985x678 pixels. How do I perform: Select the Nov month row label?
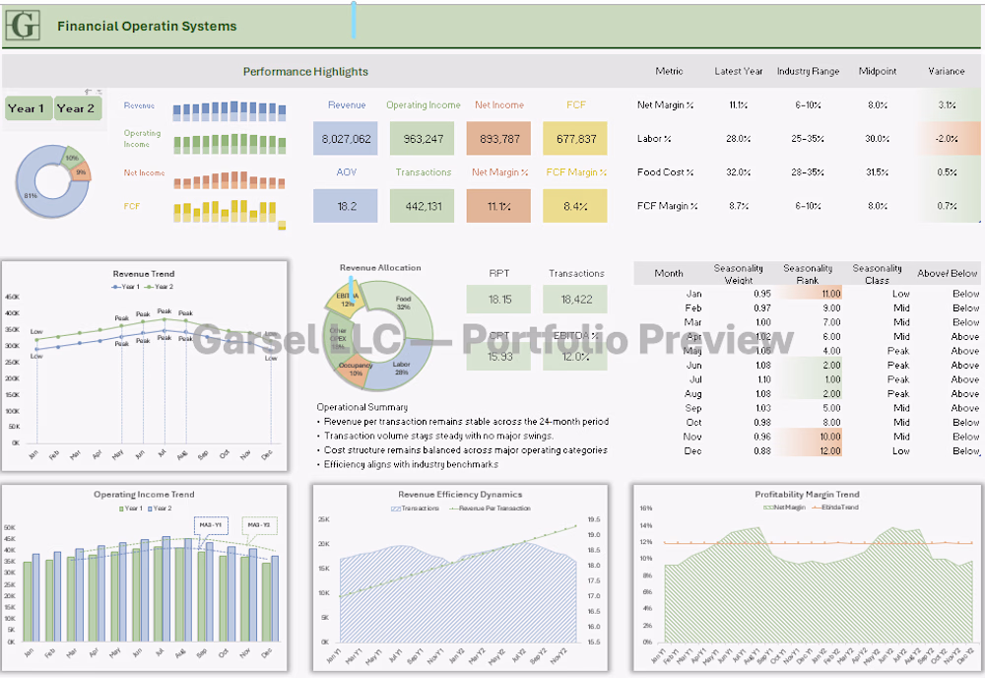point(692,437)
